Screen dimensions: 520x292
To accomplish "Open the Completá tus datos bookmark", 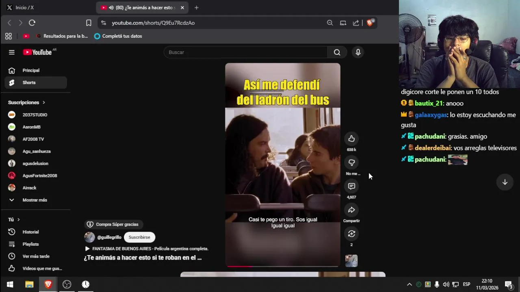I will pos(118,36).
